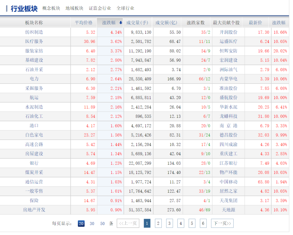Viewport: 293px width, 235px height.
Task: Click the sort arrow on 涨跌幅 column
Action: coord(121,23)
